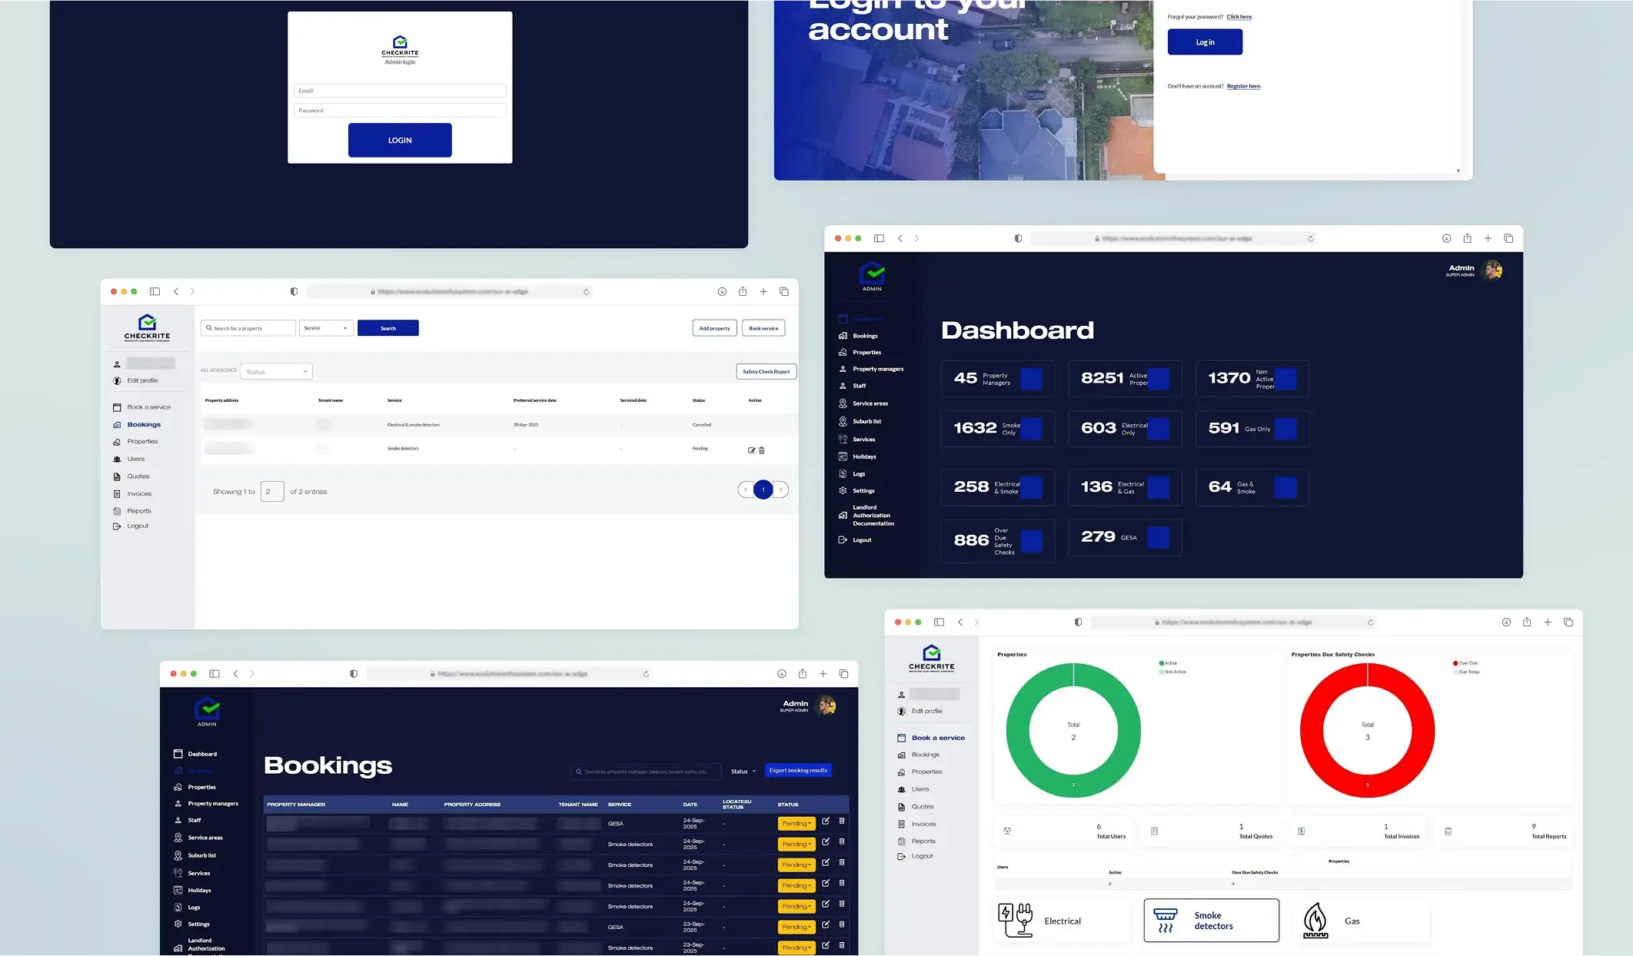Click the 886 Over Due Safety Checks card
The height and width of the screenshot is (956, 1633).
coord(997,541)
